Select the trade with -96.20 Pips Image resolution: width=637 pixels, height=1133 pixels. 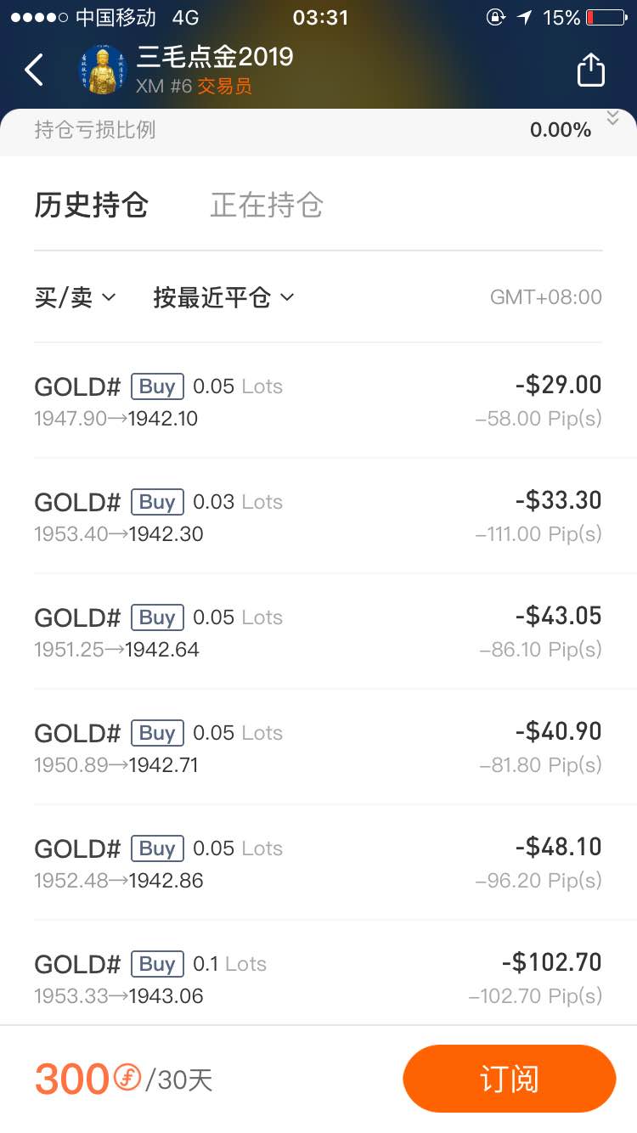pos(318,862)
